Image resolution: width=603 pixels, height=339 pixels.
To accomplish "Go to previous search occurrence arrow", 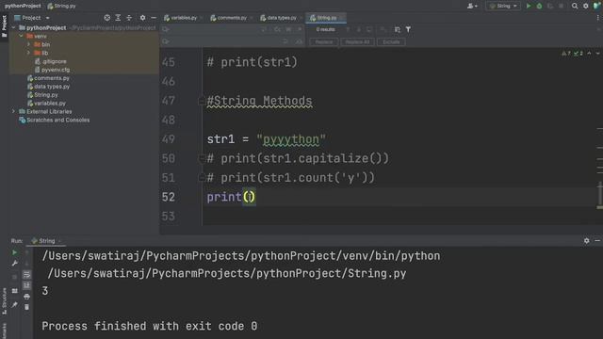I will click(x=348, y=29).
